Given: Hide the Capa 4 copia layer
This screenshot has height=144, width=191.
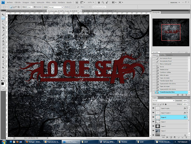Looking at the screenshot, I should point(153,108).
